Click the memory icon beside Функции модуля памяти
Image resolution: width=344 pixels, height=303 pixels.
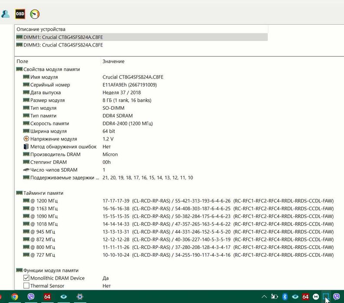20,270
